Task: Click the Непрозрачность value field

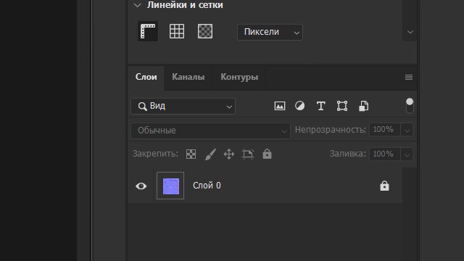Action: (385, 130)
